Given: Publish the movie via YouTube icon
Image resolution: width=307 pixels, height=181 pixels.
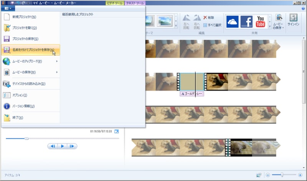Looking at the screenshot, I should point(261,22).
